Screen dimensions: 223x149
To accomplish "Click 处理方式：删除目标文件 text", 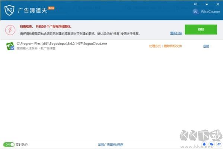I will click(165, 46).
